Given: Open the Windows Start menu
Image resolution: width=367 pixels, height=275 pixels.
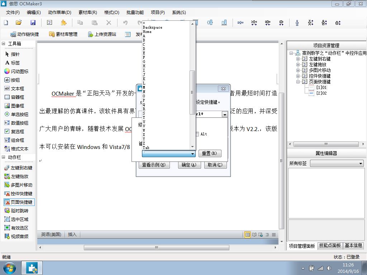Looking at the screenshot, I should point(10,268).
